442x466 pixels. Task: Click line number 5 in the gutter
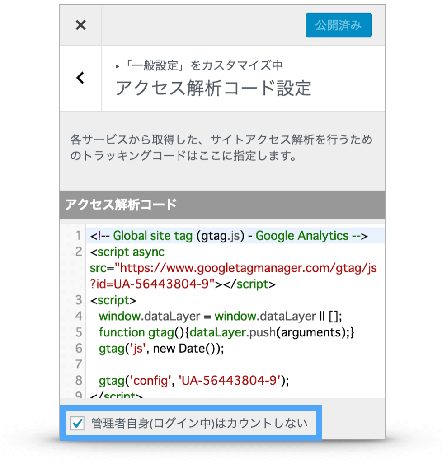pyautogui.click(x=79, y=332)
